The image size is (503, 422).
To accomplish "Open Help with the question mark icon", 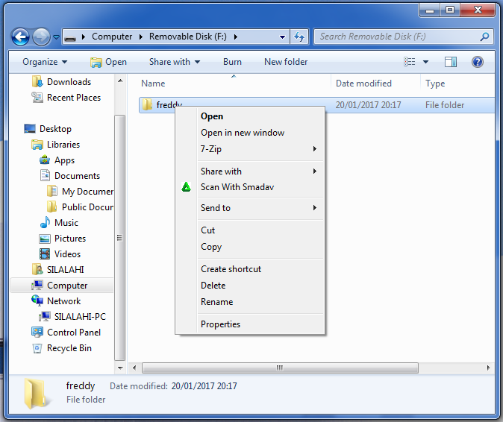I will (478, 62).
